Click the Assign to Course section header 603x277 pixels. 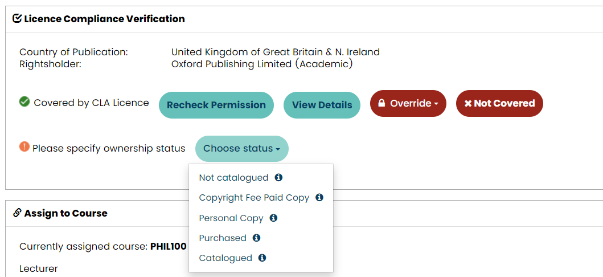tap(65, 213)
